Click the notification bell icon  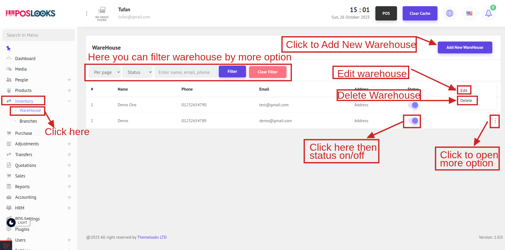(488, 13)
